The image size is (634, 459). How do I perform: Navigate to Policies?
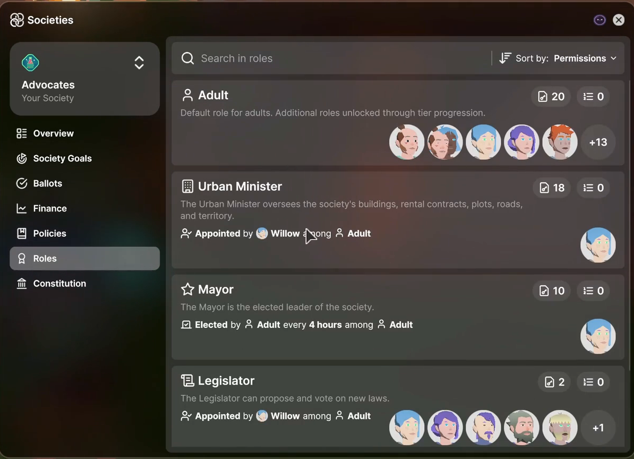click(x=84, y=233)
